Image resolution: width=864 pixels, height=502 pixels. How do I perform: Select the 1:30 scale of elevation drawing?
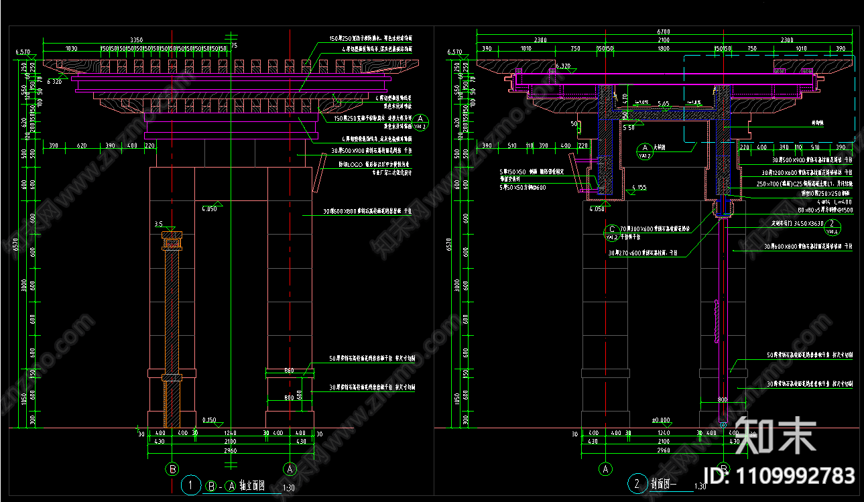(x=290, y=489)
